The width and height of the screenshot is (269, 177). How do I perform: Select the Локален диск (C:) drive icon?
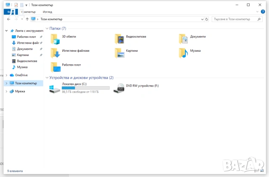click(x=55, y=89)
